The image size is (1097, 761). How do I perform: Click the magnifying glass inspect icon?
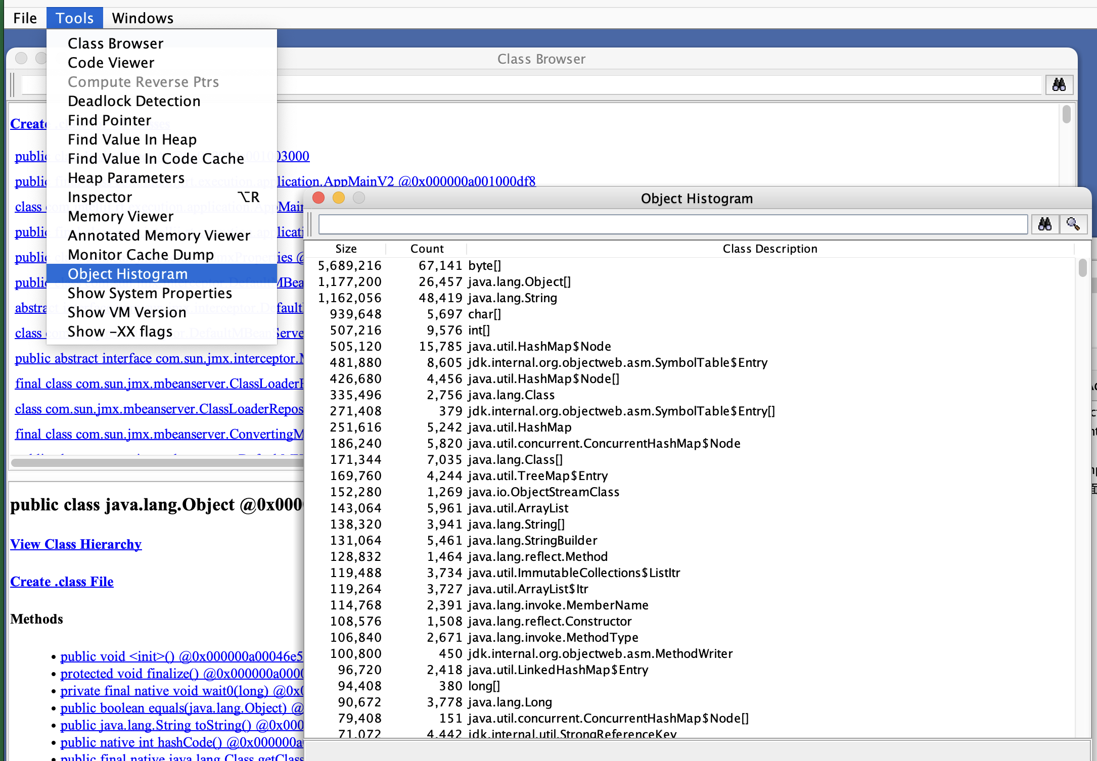pyautogui.click(x=1073, y=224)
